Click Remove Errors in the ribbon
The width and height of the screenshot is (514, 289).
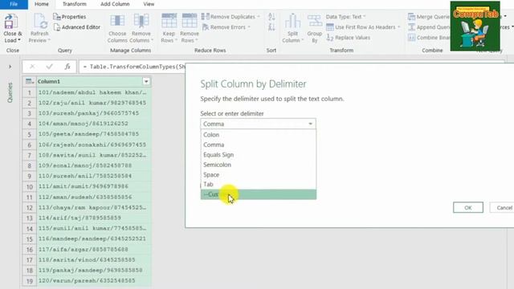(x=226, y=27)
